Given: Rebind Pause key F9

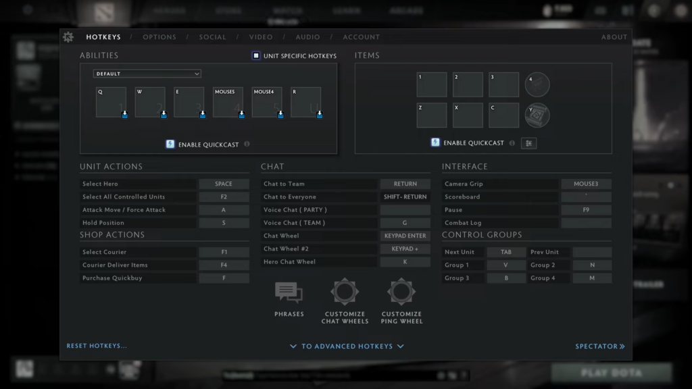Looking at the screenshot, I should click(x=586, y=209).
